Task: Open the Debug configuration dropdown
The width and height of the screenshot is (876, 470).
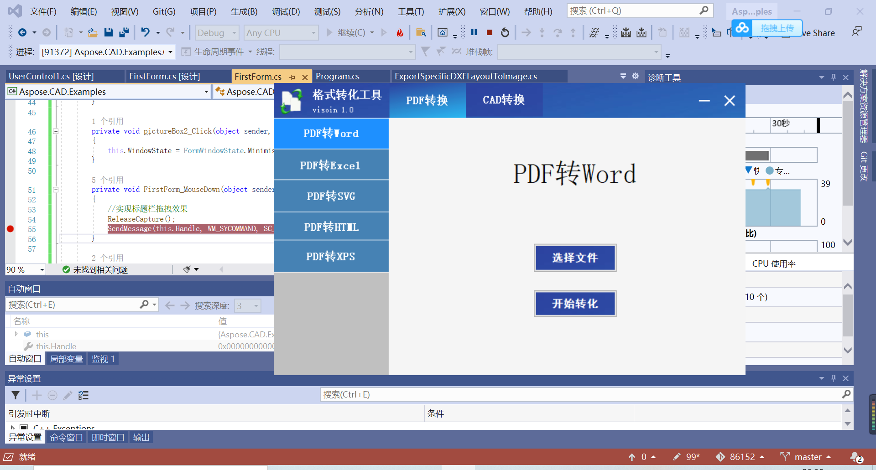Action: pos(217,33)
